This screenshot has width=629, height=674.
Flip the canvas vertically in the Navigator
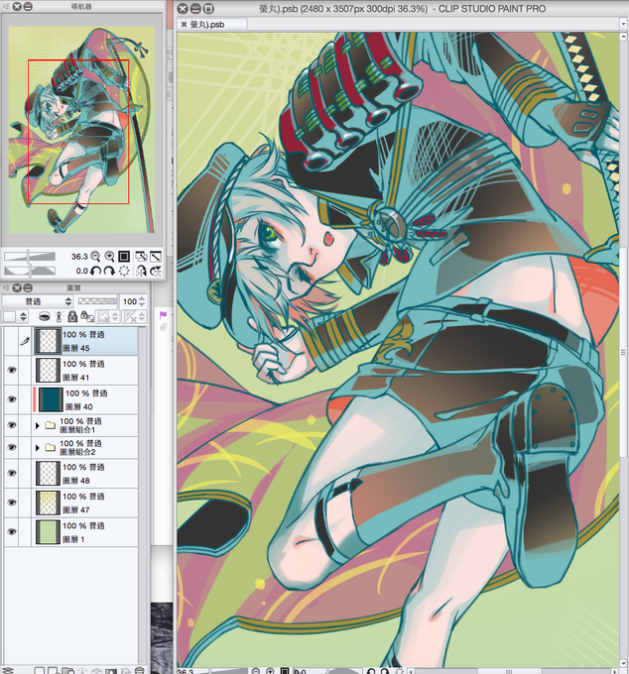coord(156,271)
